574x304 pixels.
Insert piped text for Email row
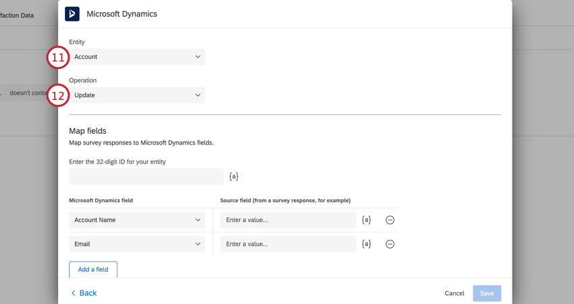click(x=367, y=244)
